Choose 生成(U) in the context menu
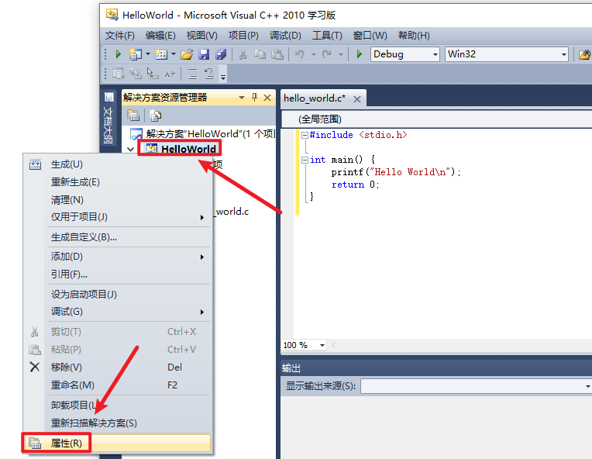The width and height of the screenshot is (592, 459). [x=117, y=164]
